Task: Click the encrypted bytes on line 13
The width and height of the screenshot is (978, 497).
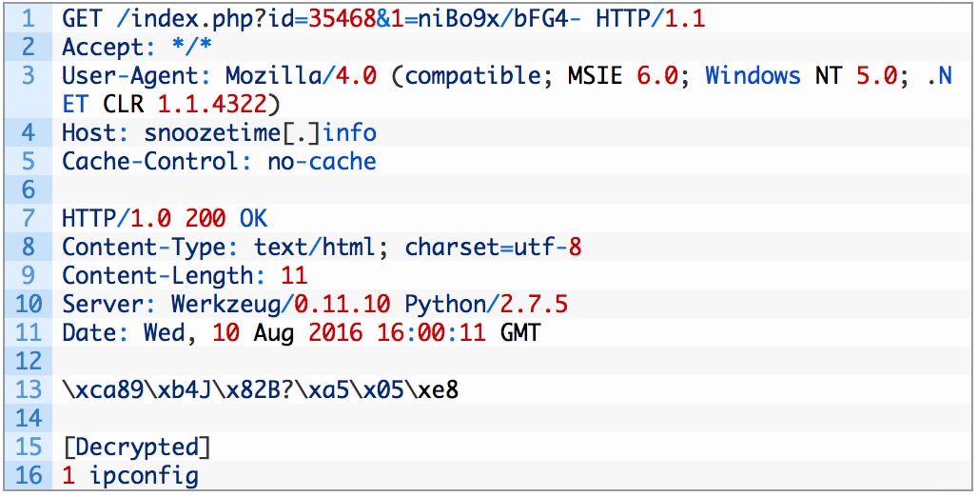Action: click(260, 390)
